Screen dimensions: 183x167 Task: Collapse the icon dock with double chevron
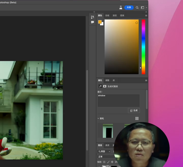[x=94, y=12]
